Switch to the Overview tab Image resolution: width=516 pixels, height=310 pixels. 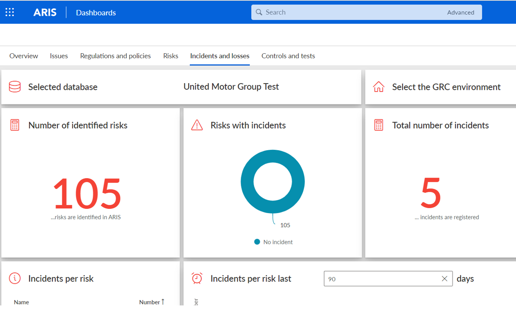coord(23,56)
